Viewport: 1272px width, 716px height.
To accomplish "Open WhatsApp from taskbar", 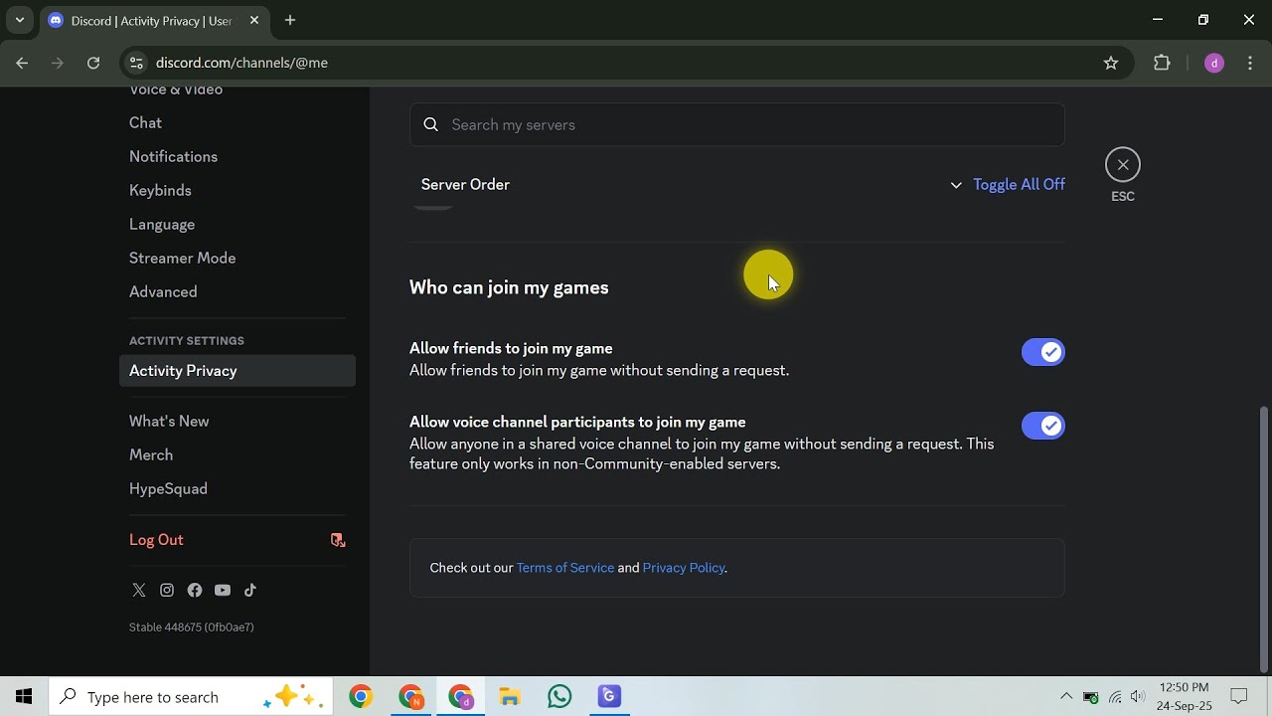I will 559,697.
